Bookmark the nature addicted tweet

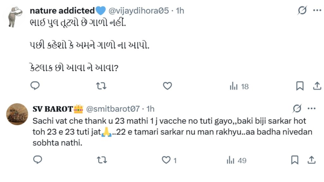[x=300, y=86]
